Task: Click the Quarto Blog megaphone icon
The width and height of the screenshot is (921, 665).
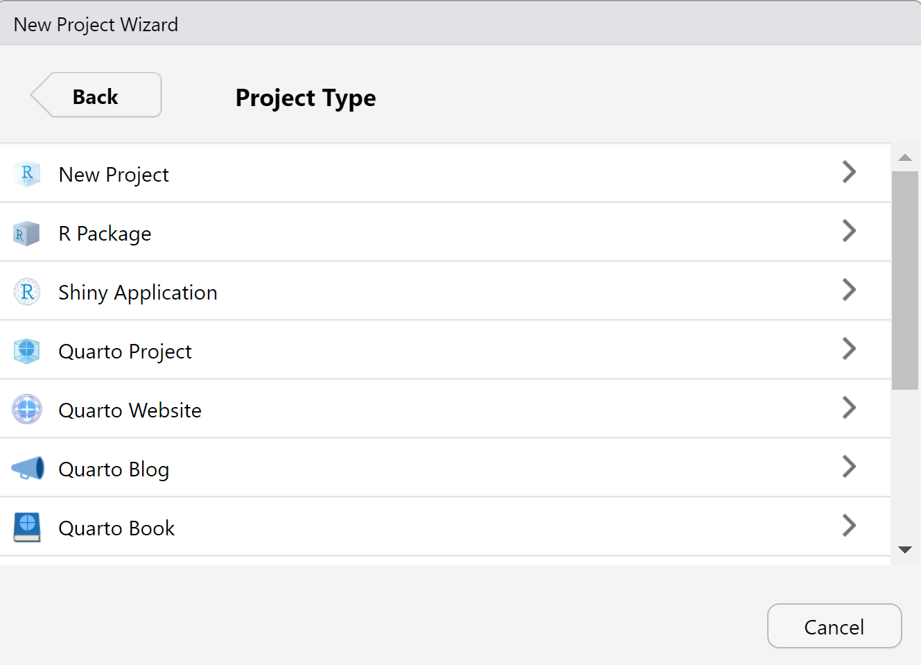Action: pyautogui.click(x=28, y=469)
